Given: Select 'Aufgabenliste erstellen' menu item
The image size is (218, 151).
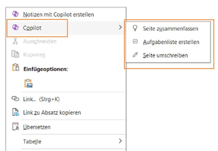Looking at the screenshot, I should [171, 42].
